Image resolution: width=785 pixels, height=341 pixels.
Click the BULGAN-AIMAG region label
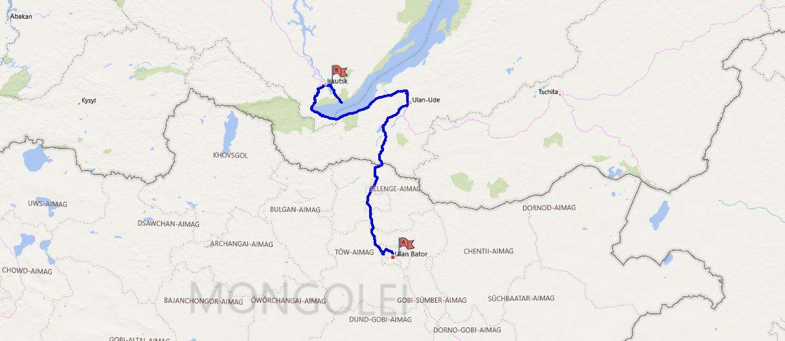(295, 209)
